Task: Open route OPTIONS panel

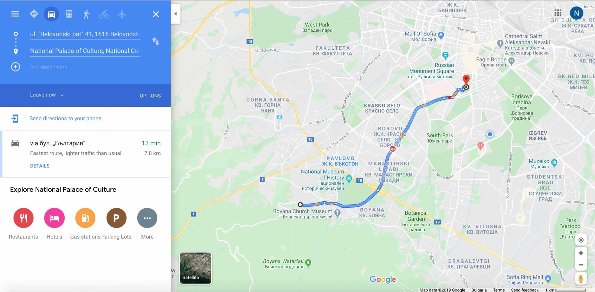Action: coord(150,96)
